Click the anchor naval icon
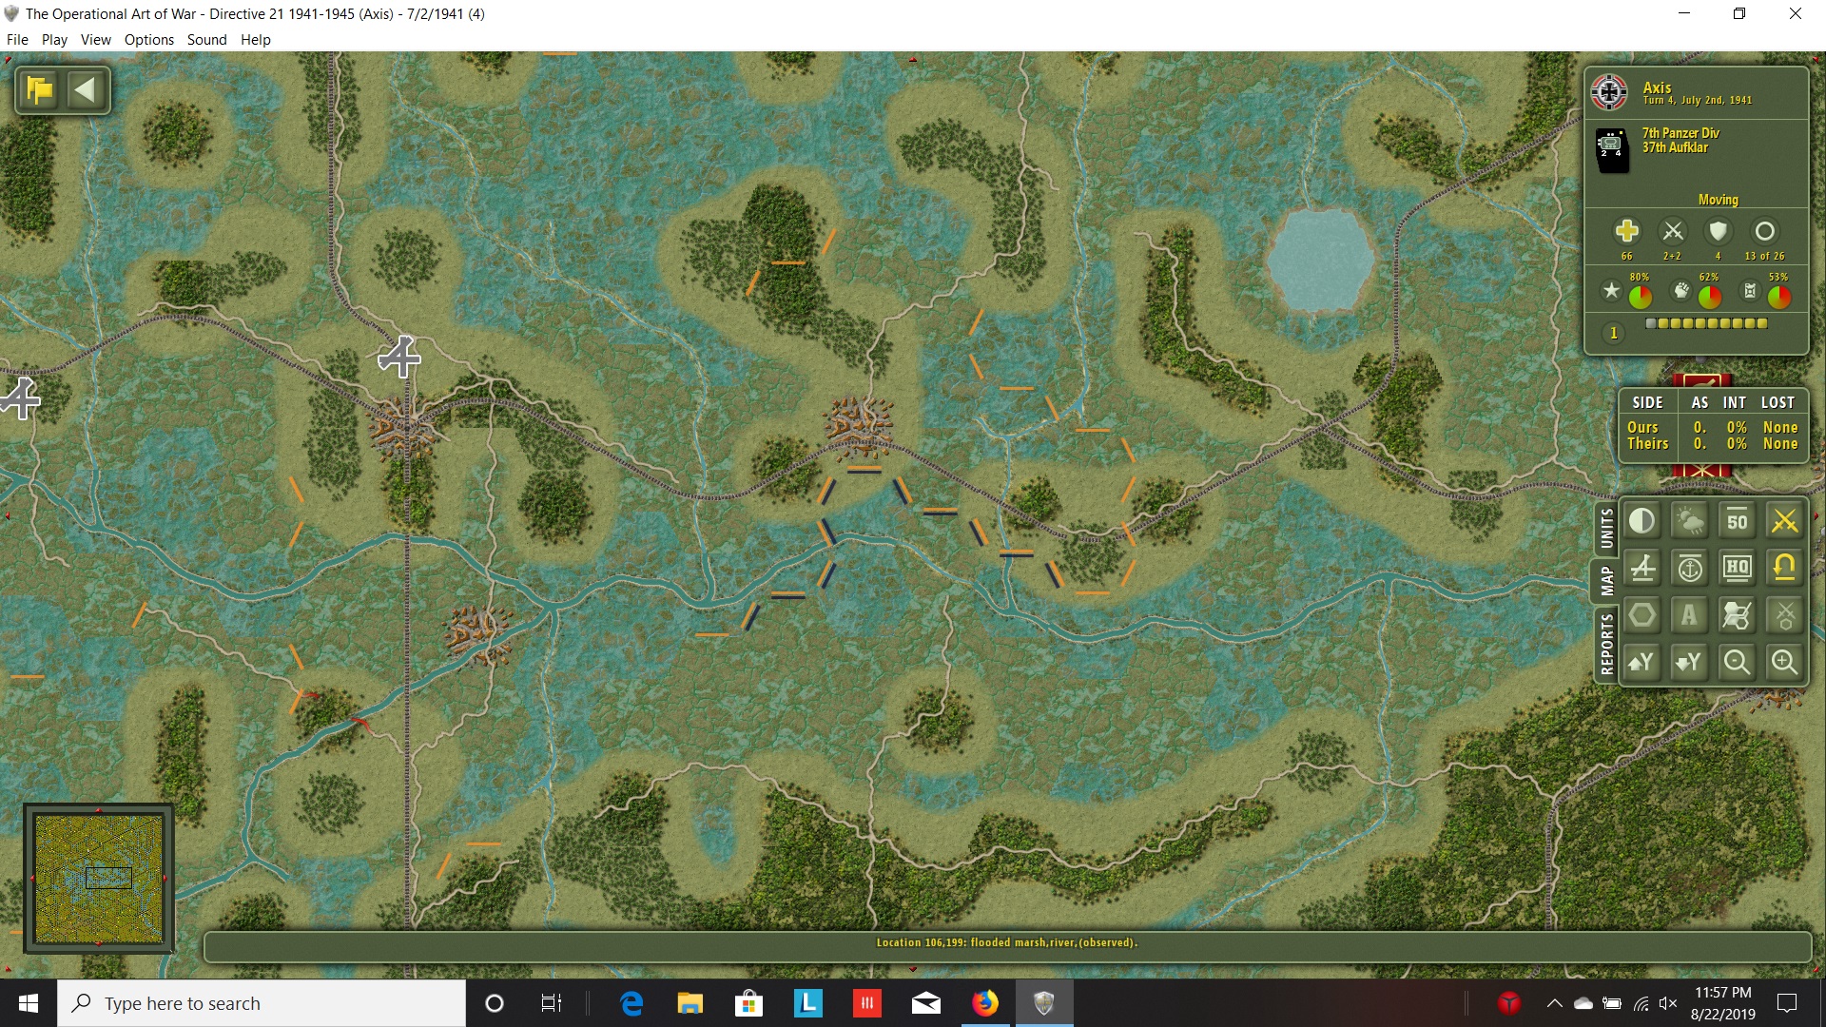 pyautogui.click(x=1689, y=569)
